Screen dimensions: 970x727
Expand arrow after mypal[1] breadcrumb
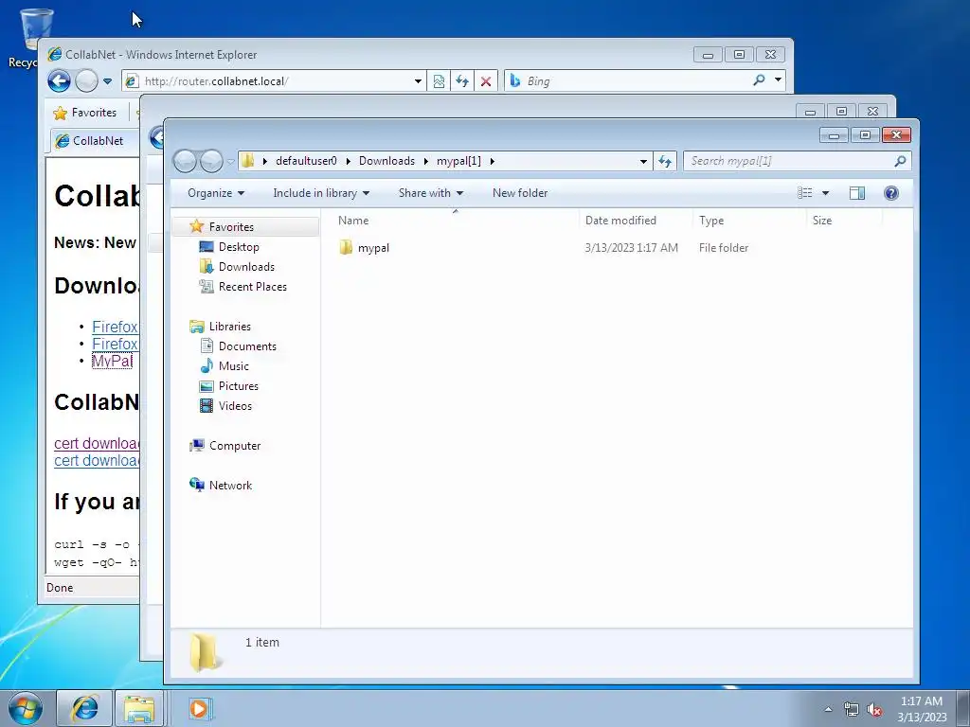coord(493,161)
